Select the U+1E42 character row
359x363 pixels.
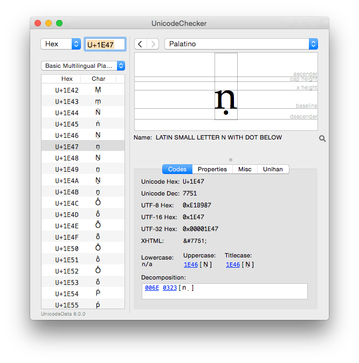click(x=83, y=90)
